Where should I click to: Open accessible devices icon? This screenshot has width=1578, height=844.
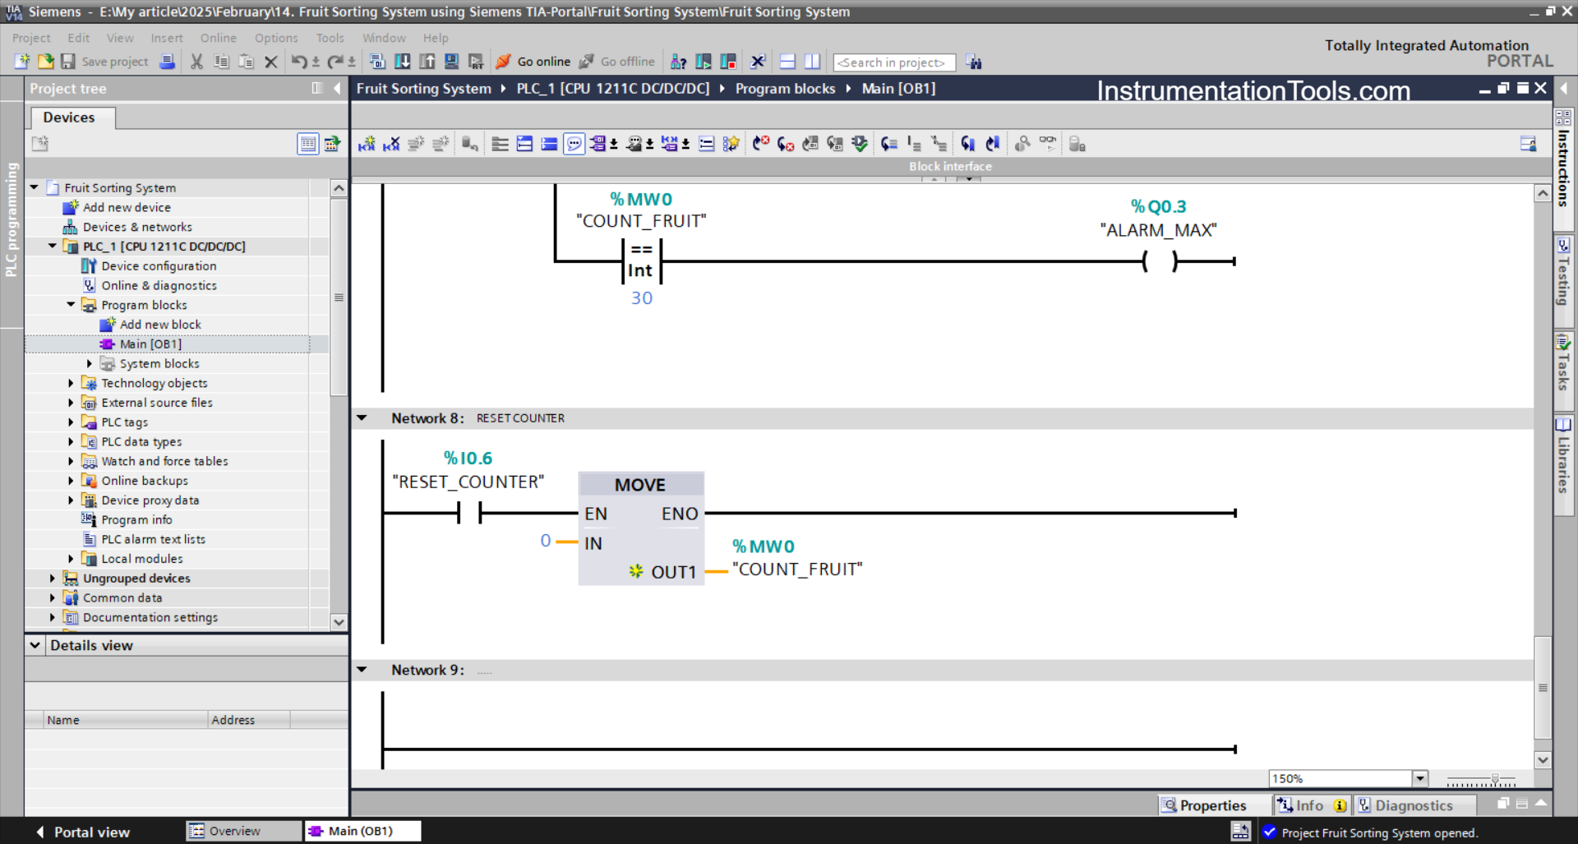pyautogui.click(x=678, y=62)
